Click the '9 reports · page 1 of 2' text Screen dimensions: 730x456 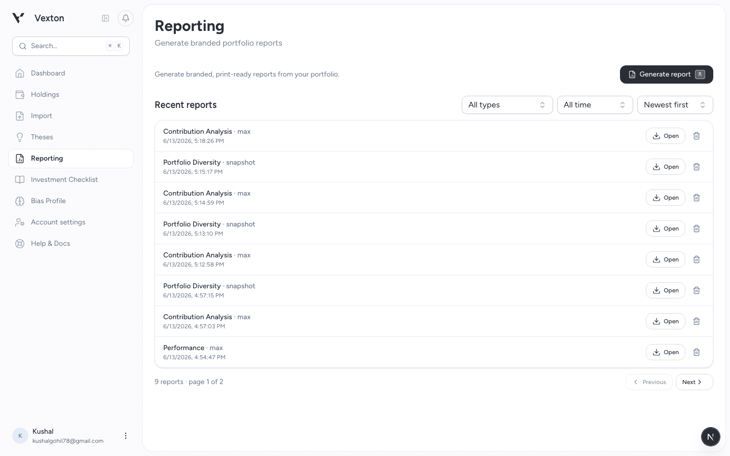click(189, 382)
